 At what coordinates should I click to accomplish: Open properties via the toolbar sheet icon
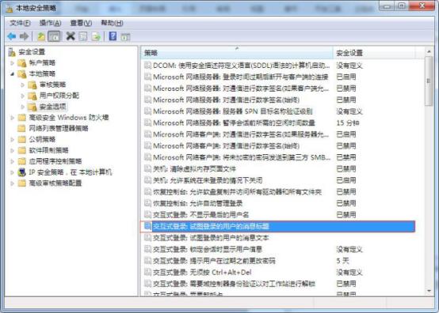pos(83,36)
